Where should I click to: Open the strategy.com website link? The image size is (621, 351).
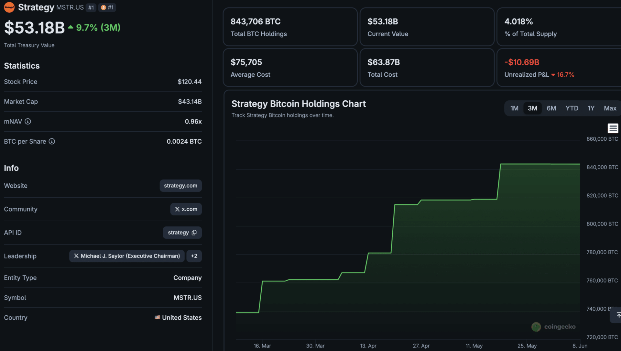tap(180, 186)
